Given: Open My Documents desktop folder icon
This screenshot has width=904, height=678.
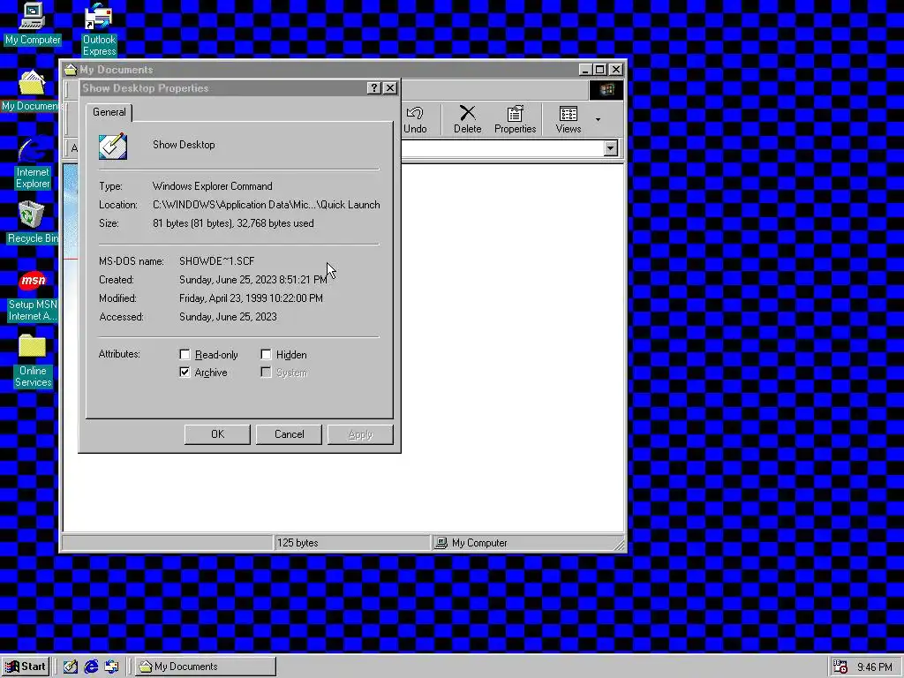Looking at the screenshot, I should (x=30, y=91).
